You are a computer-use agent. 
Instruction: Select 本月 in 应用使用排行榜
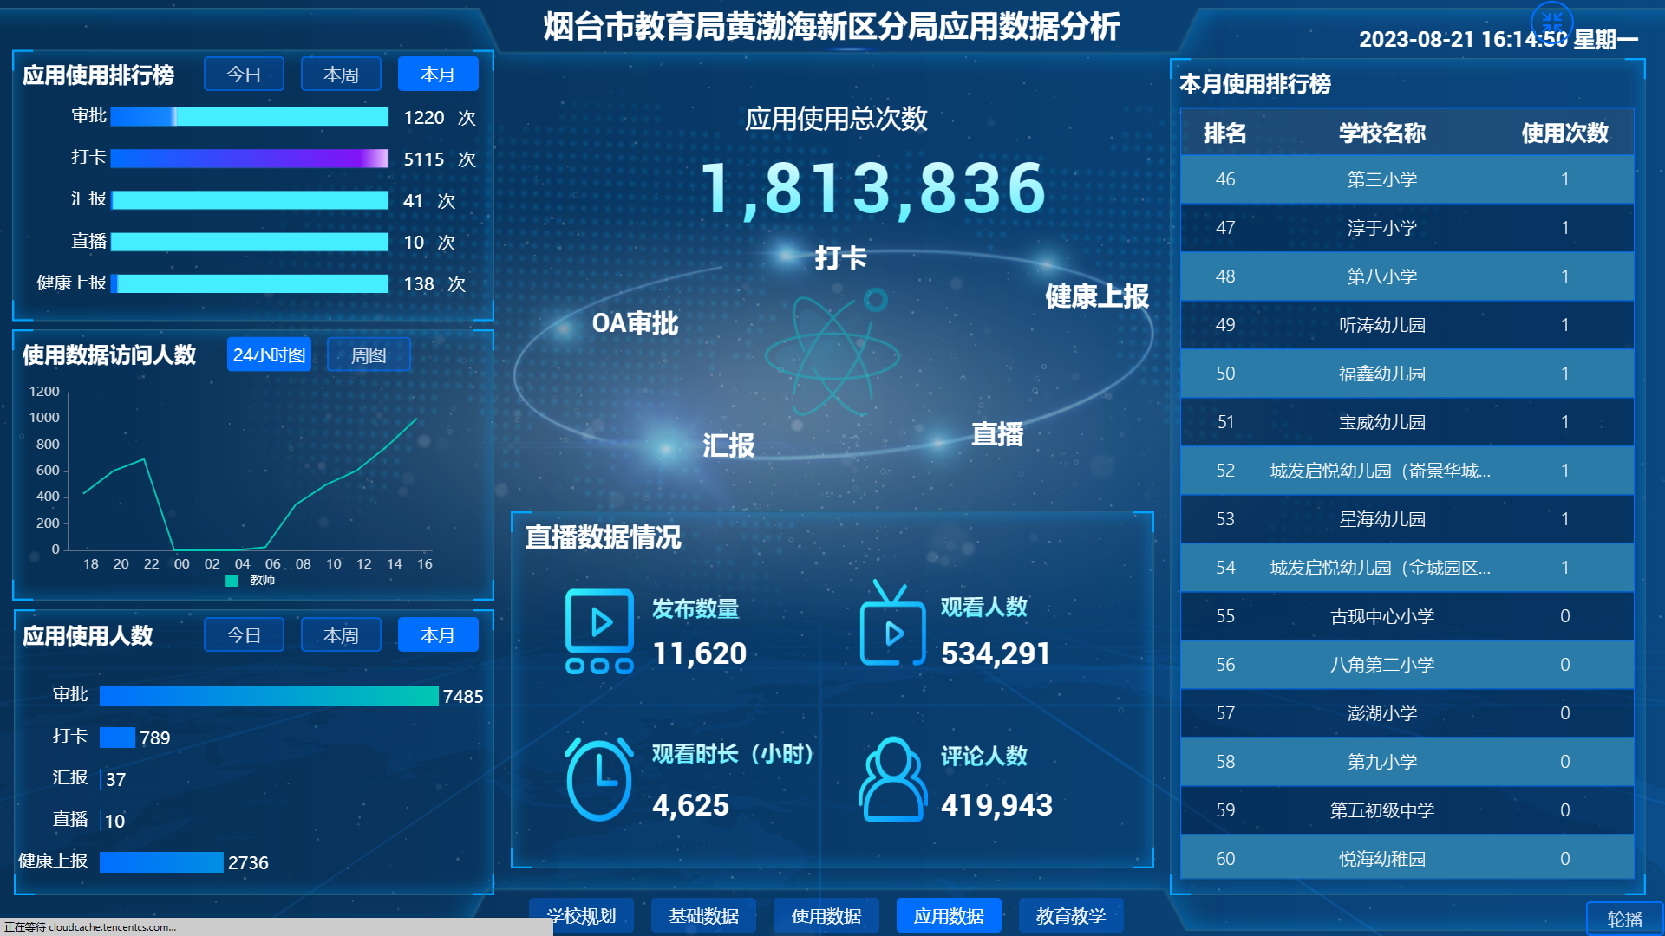pos(438,75)
